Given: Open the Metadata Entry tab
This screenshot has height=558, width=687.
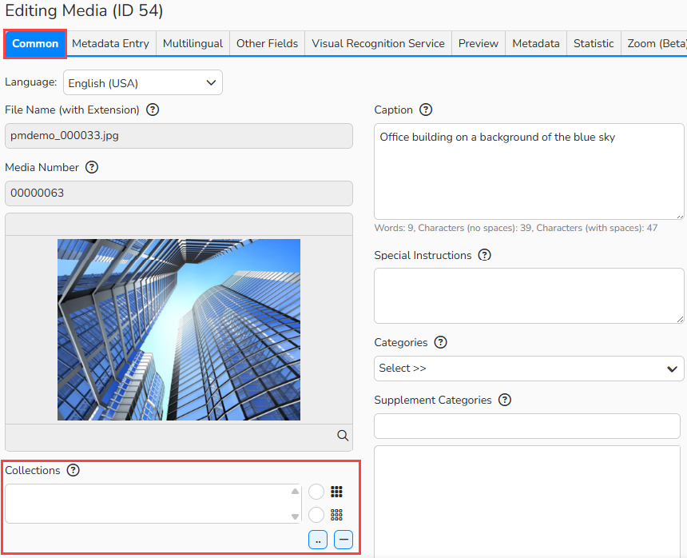Looking at the screenshot, I should (x=110, y=43).
